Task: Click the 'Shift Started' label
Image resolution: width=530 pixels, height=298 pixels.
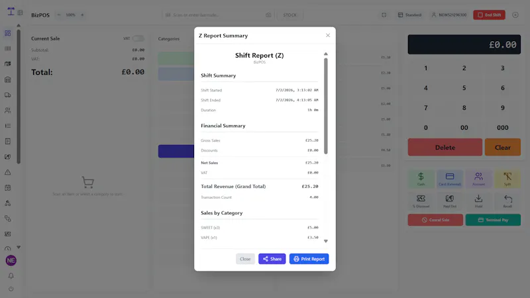Action: point(211,90)
